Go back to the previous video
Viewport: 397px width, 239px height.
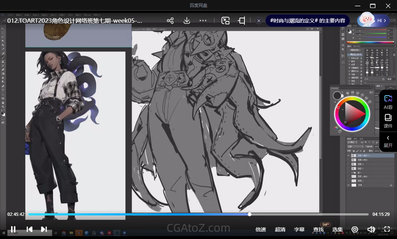point(29,229)
